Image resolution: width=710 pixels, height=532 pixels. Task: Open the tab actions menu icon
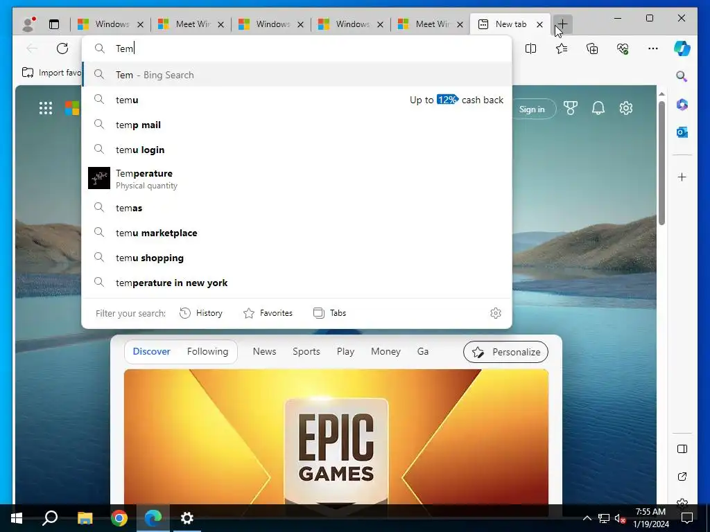click(x=54, y=24)
